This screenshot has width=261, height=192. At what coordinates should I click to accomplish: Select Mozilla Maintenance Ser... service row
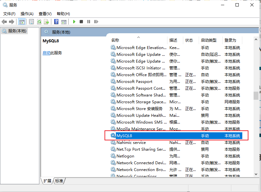point(176,129)
